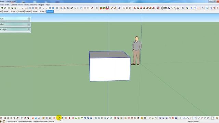Click the Measurements value box
Viewport: 219px width, 123px height.
tap(209, 122)
